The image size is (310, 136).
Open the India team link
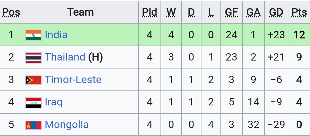56,35
